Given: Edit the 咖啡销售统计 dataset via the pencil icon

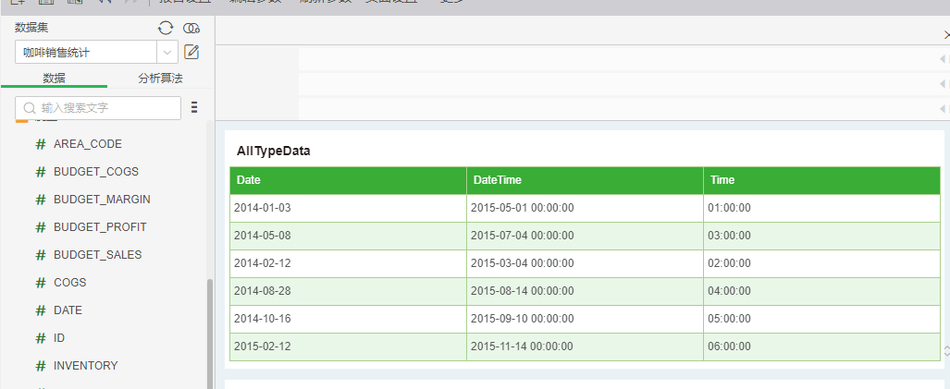Looking at the screenshot, I should pyautogui.click(x=191, y=52).
